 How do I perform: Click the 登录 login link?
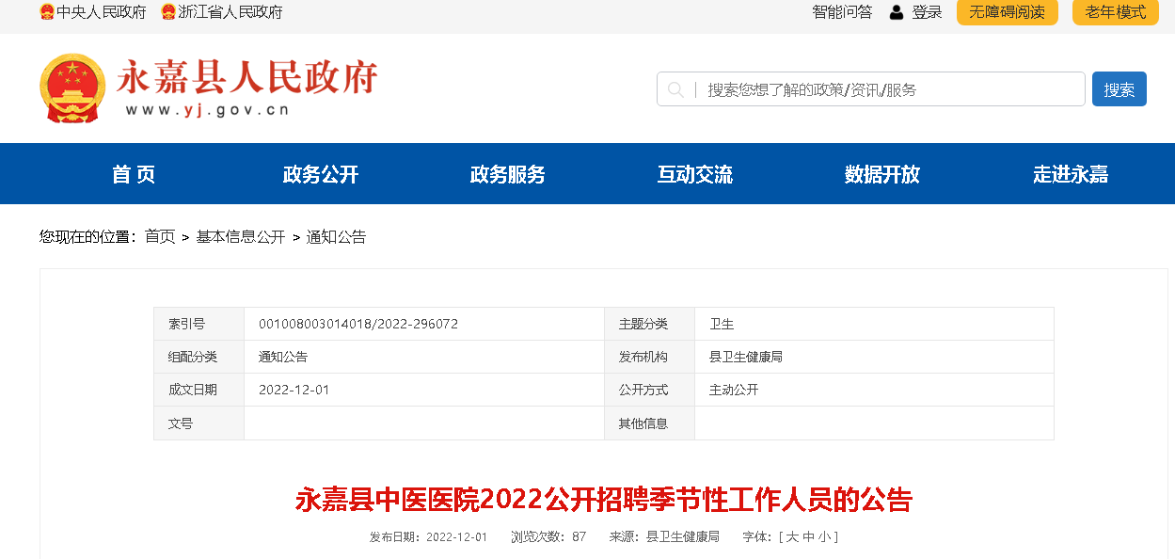coord(927,12)
